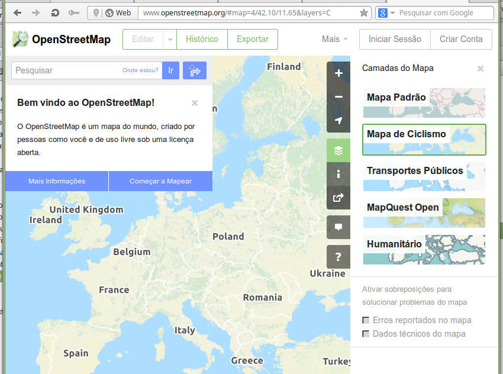
Task: Click Iniciar Sessão to log in
Action: click(394, 39)
